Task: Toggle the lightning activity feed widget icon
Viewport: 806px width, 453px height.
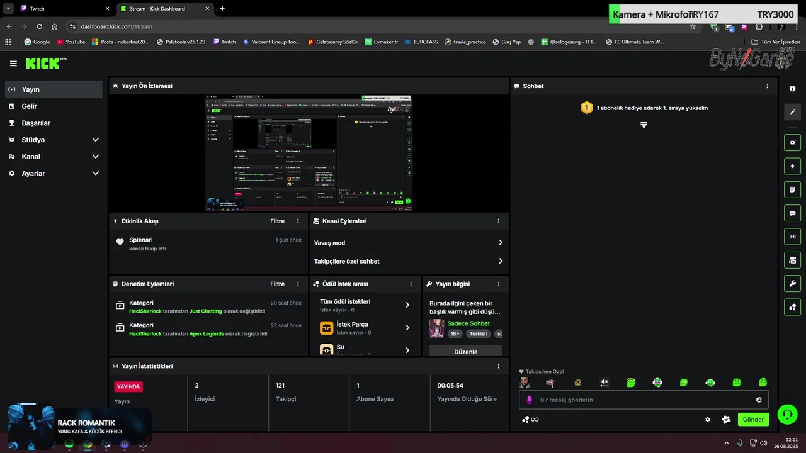Action: [x=793, y=166]
